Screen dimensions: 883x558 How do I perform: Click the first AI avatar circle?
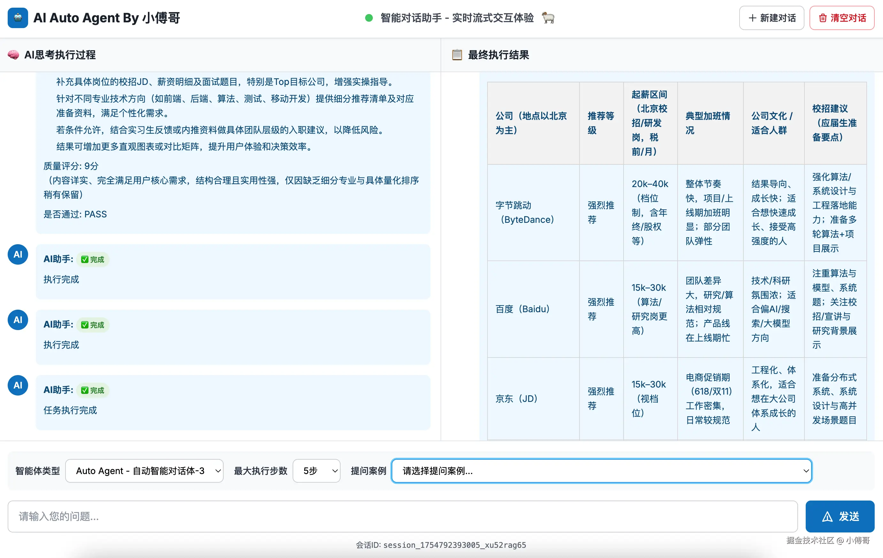[18, 254]
